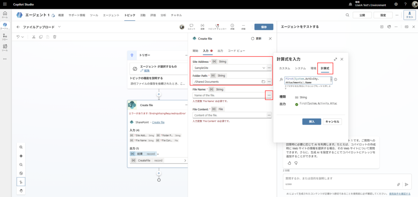
Task: Click the paperclip attach icon in chat
Action: [399, 184]
